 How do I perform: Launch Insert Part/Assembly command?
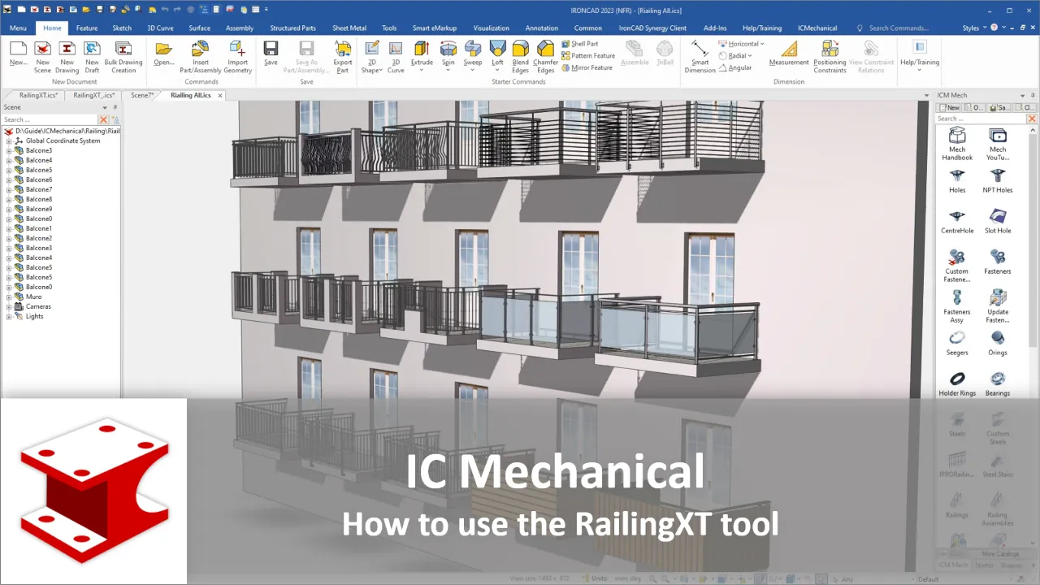pyautogui.click(x=201, y=56)
